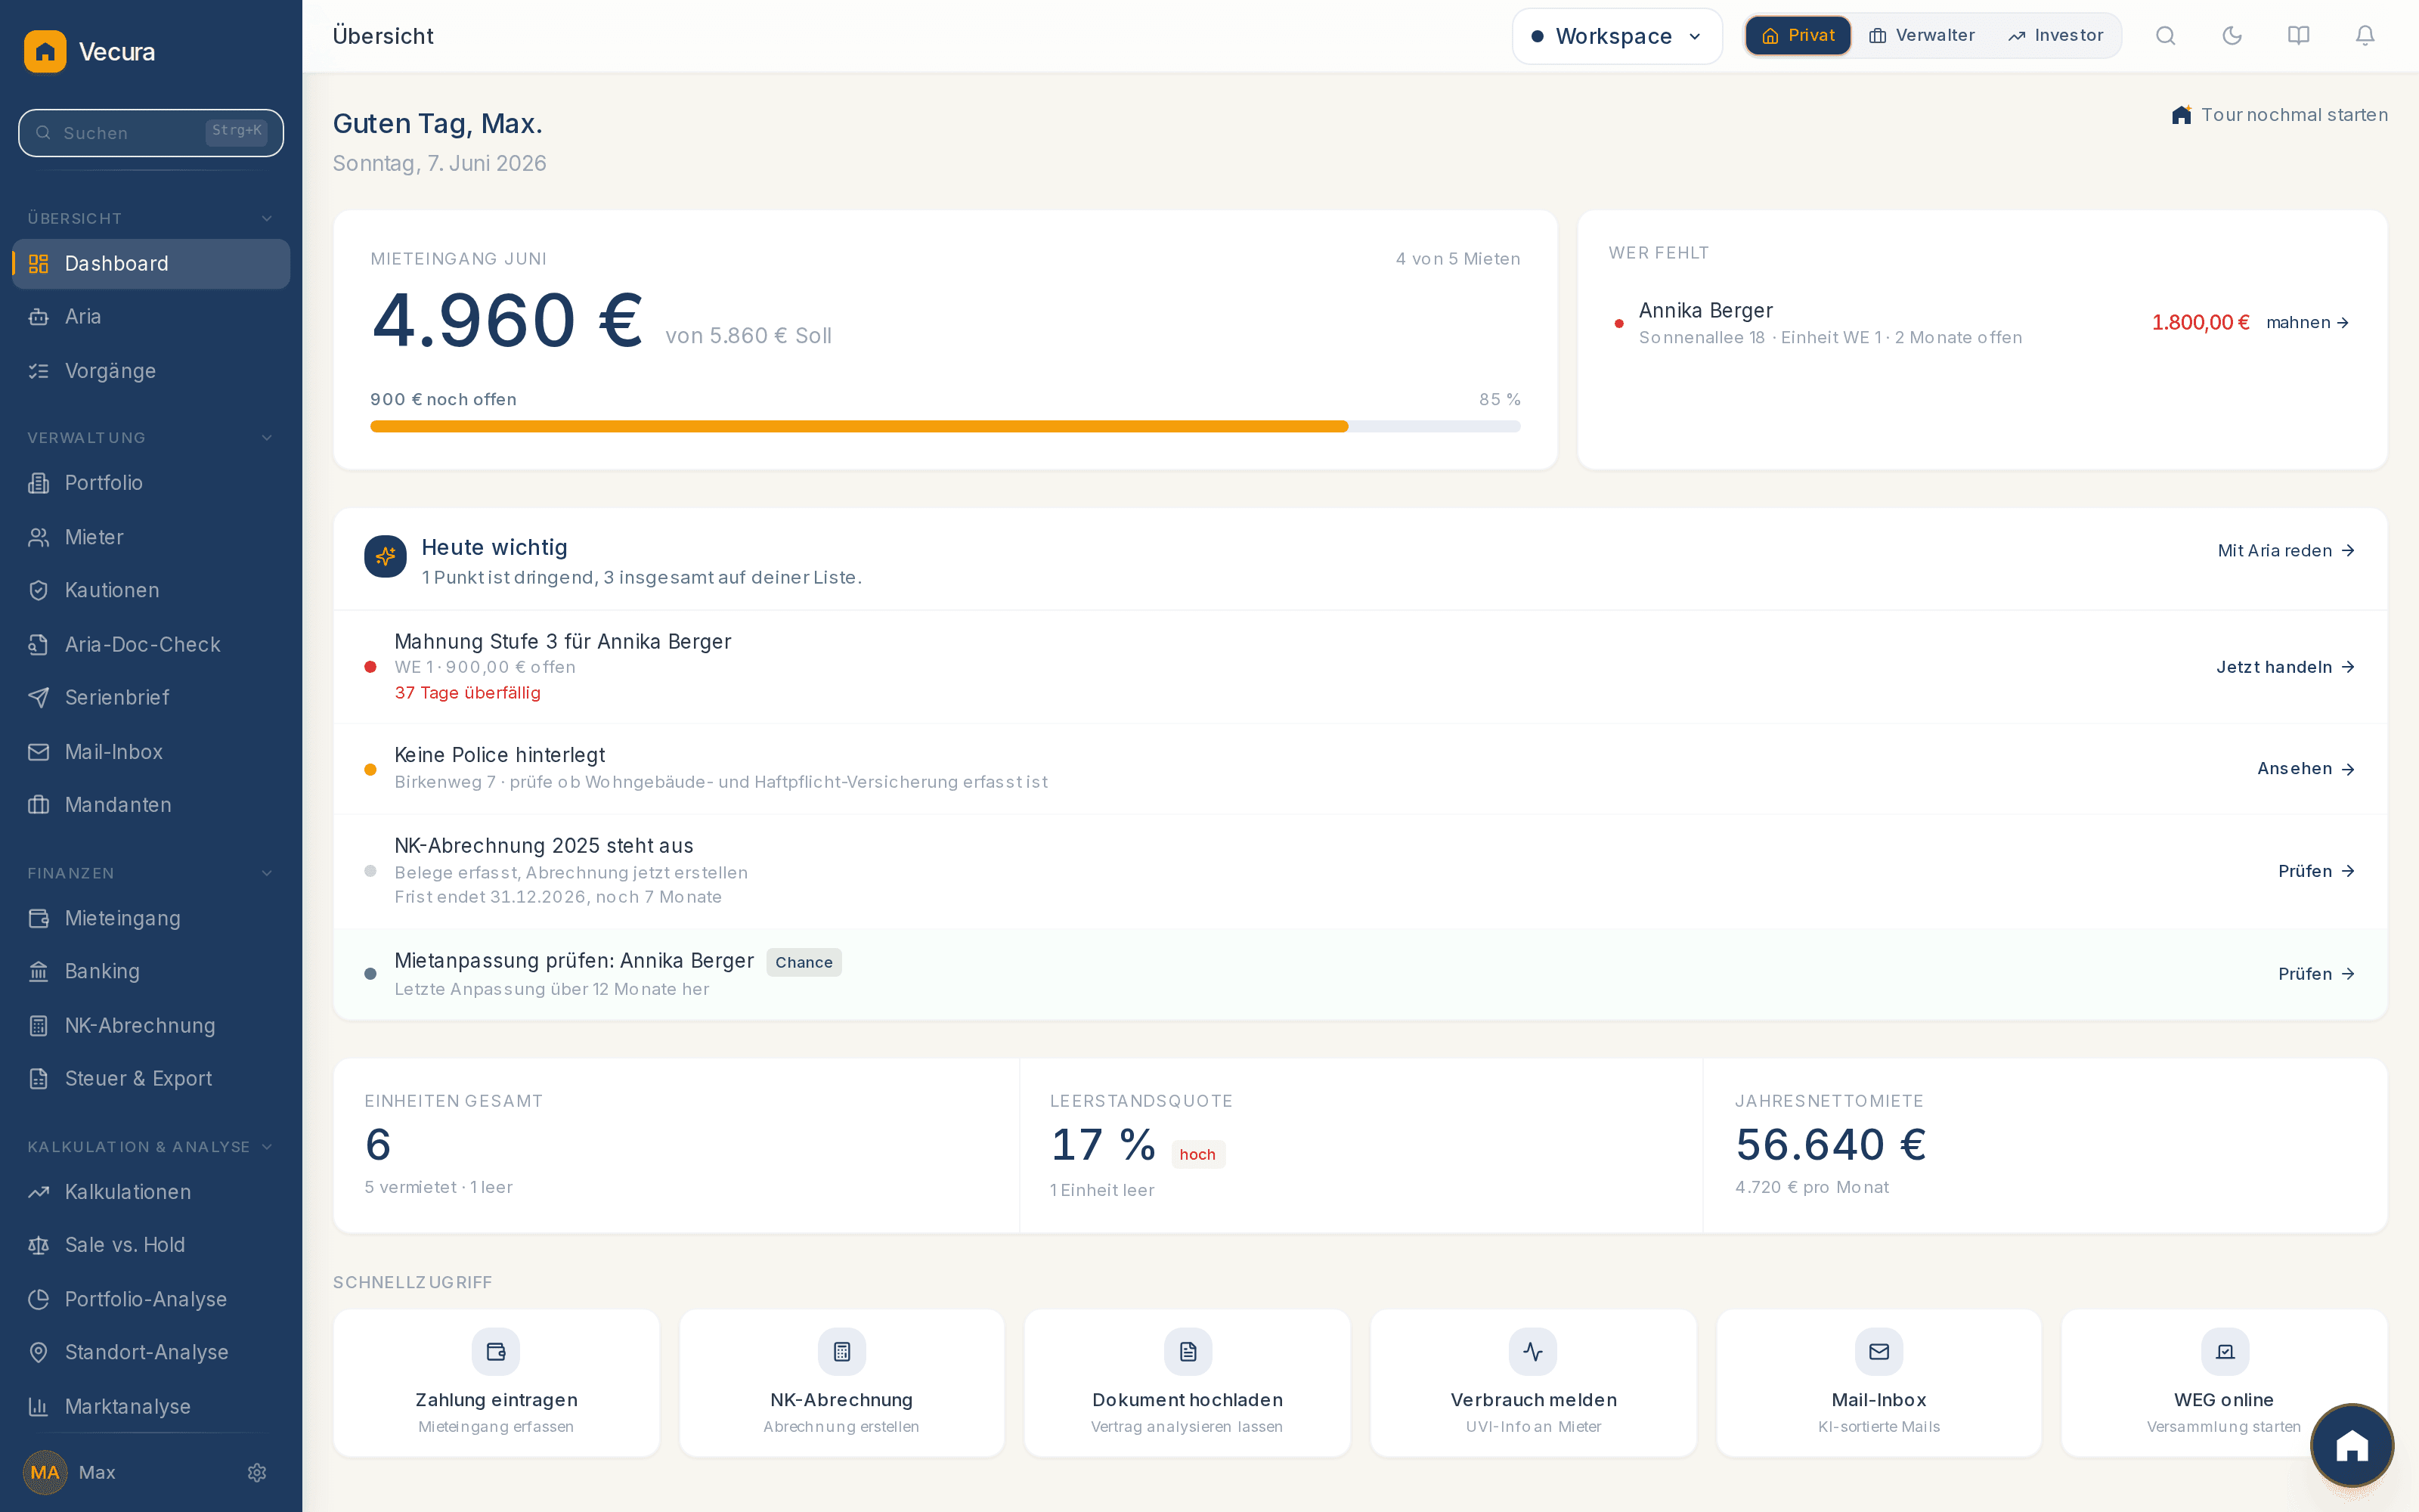Click mahnen for Annika Berger

coord(2307,322)
